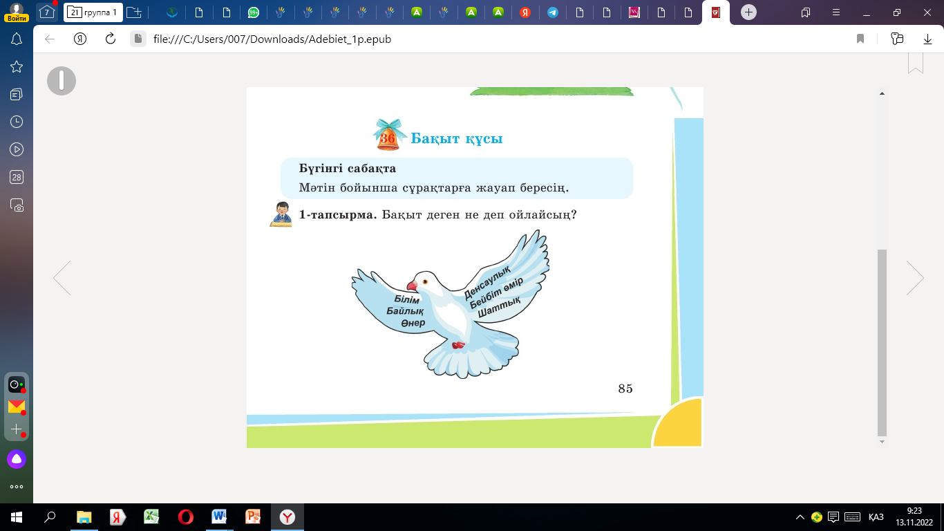Go to the previous book page
This screenshot has height=531, width=944.
62,278
